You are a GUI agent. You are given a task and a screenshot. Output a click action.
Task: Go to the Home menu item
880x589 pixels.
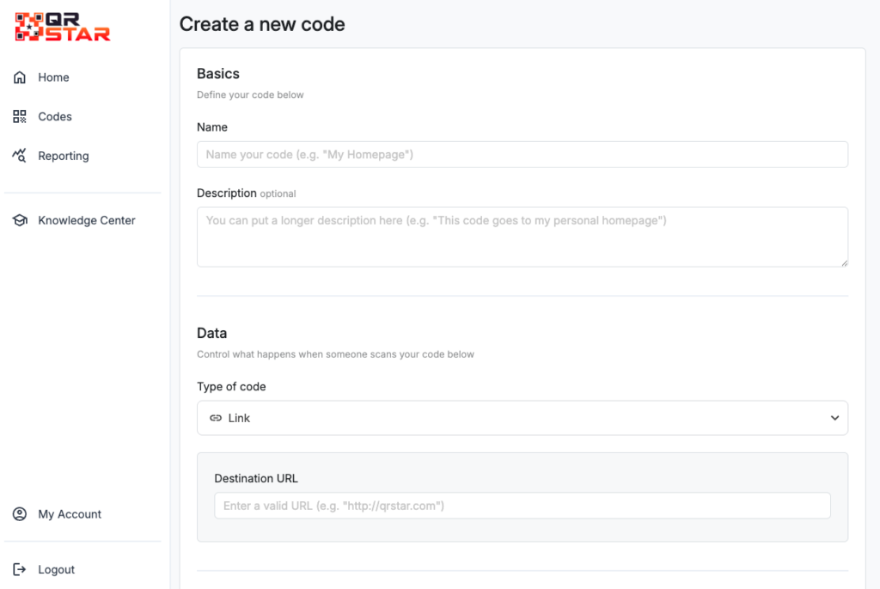point(53,77)
